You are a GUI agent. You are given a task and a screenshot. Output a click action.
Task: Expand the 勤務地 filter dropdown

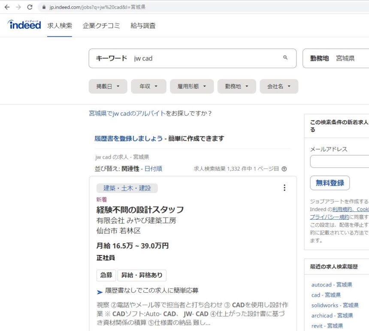[237, 87]
